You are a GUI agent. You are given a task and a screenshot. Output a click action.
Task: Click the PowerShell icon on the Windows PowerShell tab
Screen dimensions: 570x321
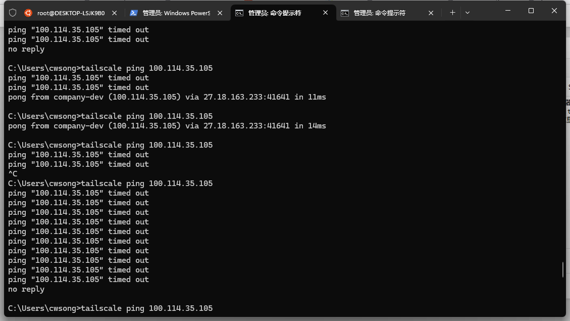(x=133, y=13)
